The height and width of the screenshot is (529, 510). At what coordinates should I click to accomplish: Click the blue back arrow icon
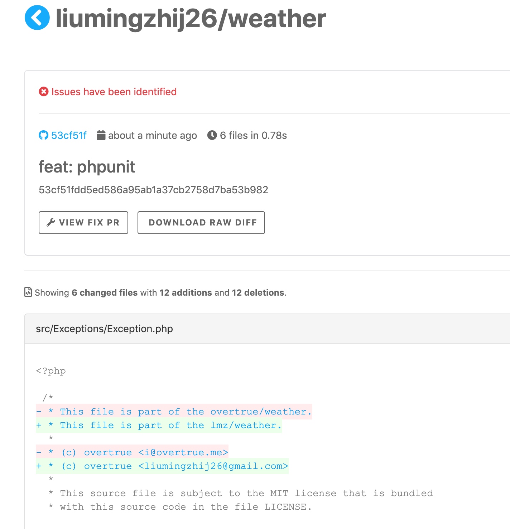click(37, 18)
